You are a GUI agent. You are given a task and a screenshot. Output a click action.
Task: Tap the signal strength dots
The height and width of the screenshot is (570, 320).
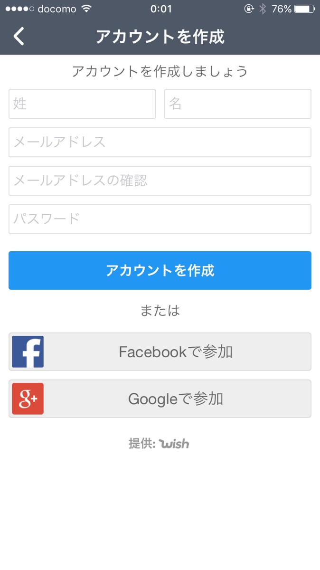pyautogui.click(x=19, y=9)
